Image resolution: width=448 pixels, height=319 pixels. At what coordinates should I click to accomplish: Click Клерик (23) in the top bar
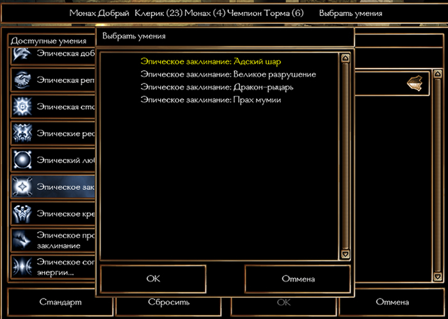[x=159, y=13]
